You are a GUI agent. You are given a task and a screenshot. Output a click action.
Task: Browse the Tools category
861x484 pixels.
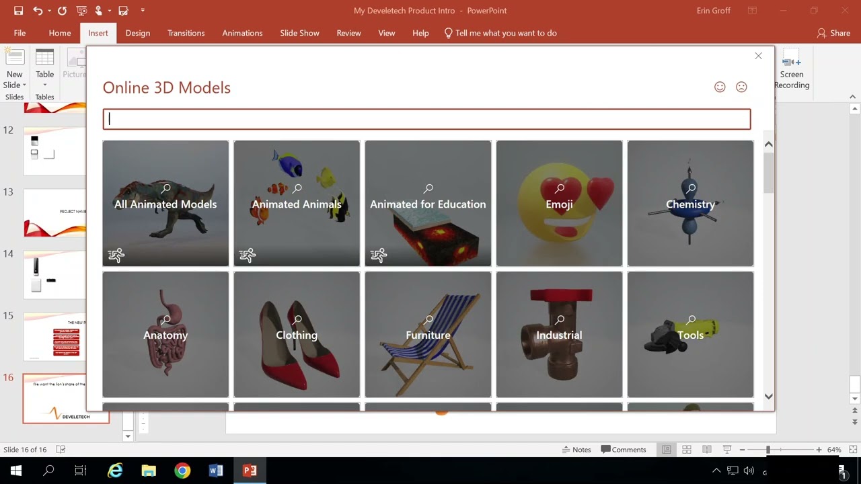[x=690, y=334]
